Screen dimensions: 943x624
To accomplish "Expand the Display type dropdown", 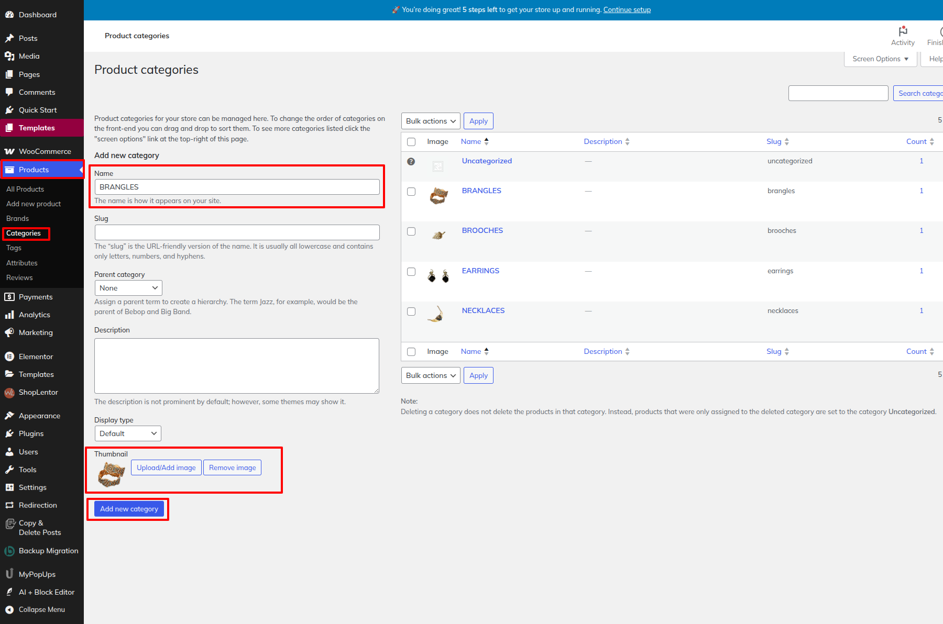I will point(128,433).
